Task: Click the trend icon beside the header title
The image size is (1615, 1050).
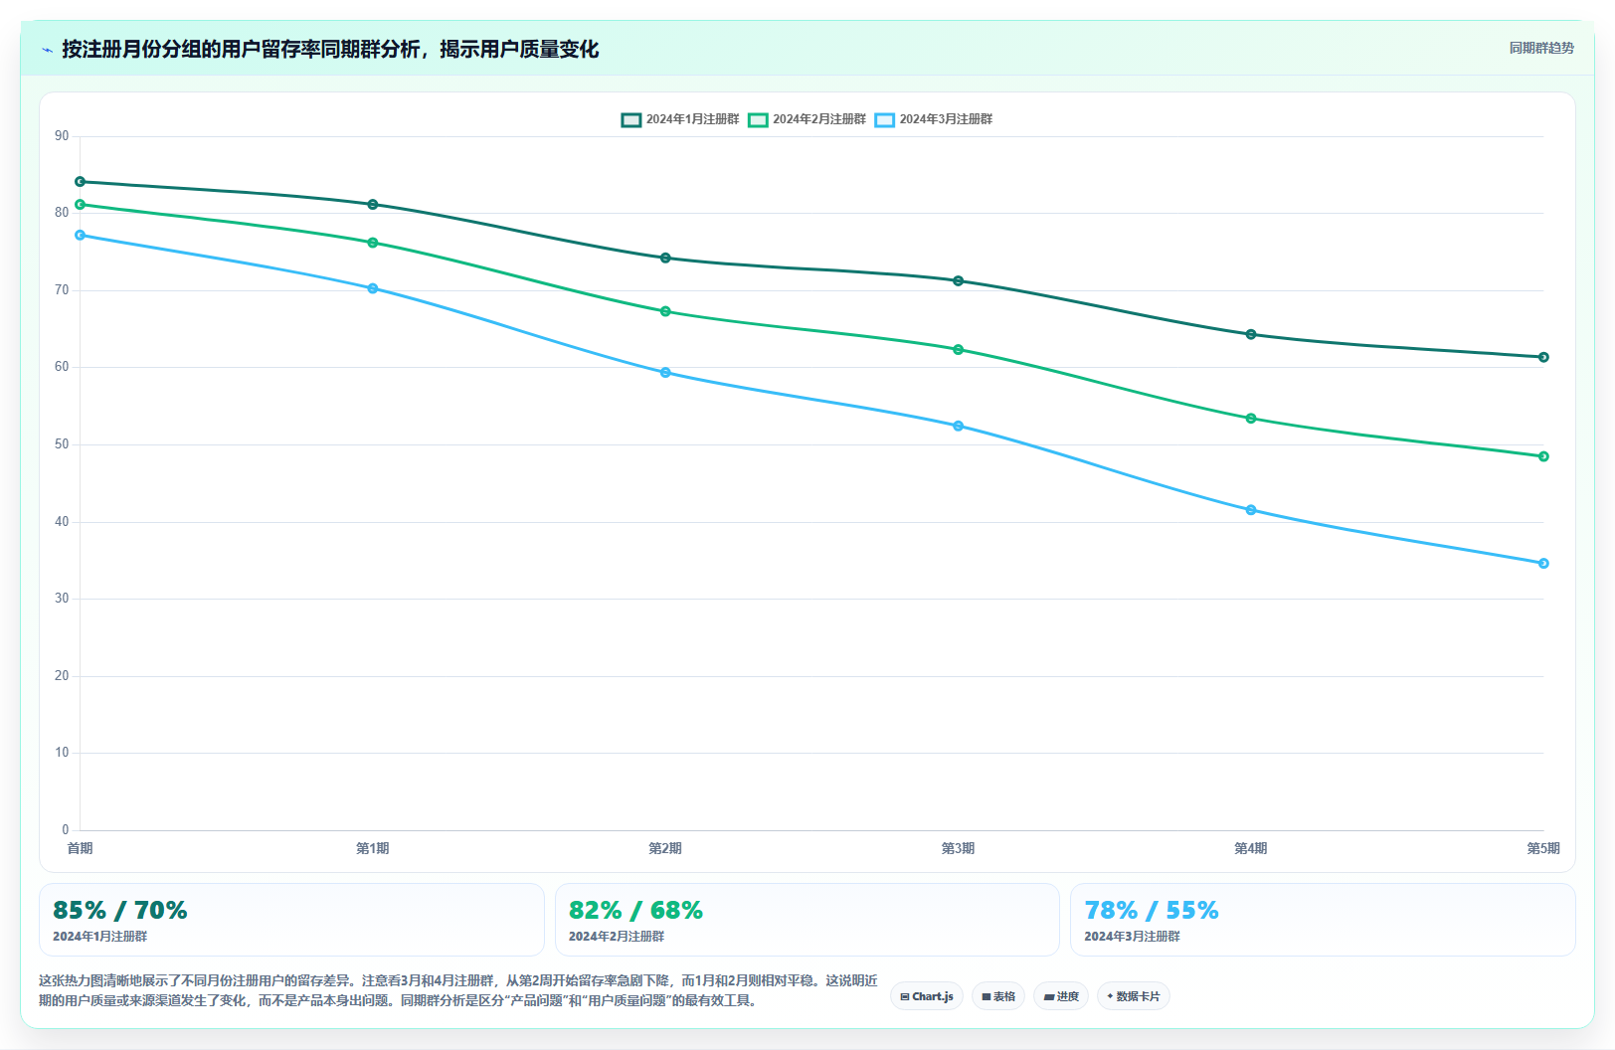Action: pyautogui.click(x=47, y=50)
